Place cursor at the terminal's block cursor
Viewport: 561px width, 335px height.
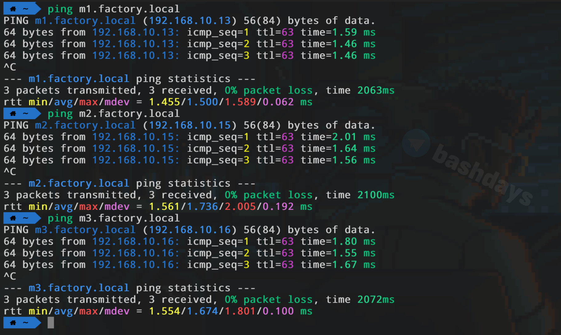pyautogui.click(x=51, y=323)
